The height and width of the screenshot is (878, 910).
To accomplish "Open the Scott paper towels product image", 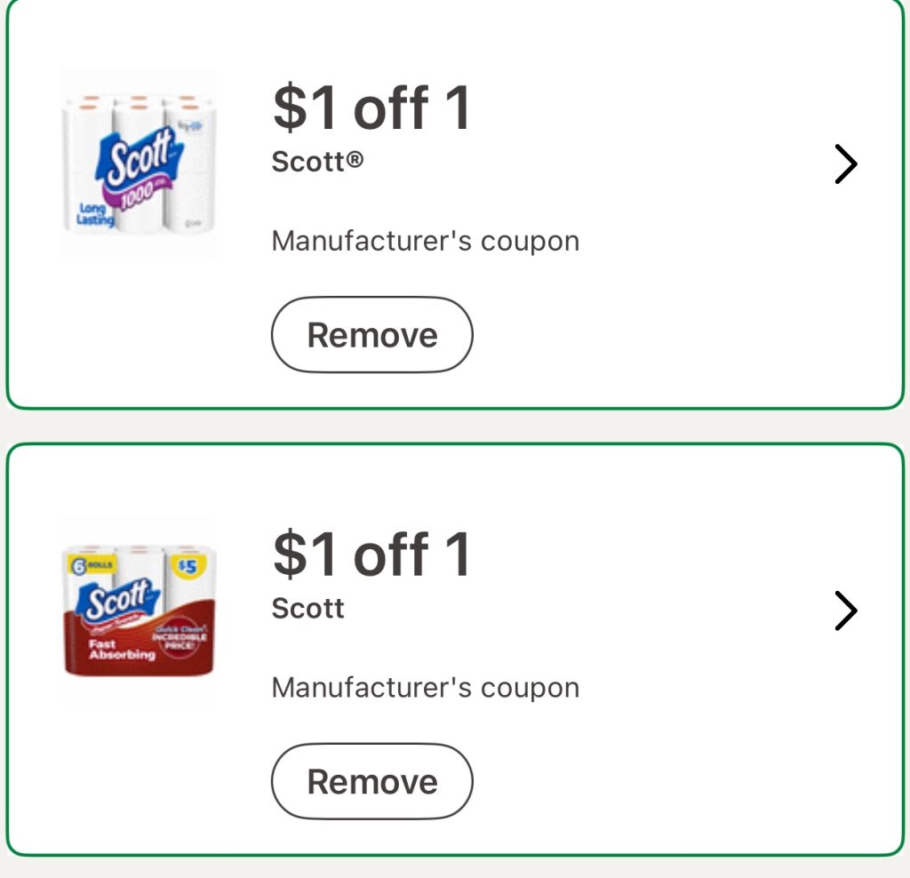I will pyautogui.click(x=140, y=611).
